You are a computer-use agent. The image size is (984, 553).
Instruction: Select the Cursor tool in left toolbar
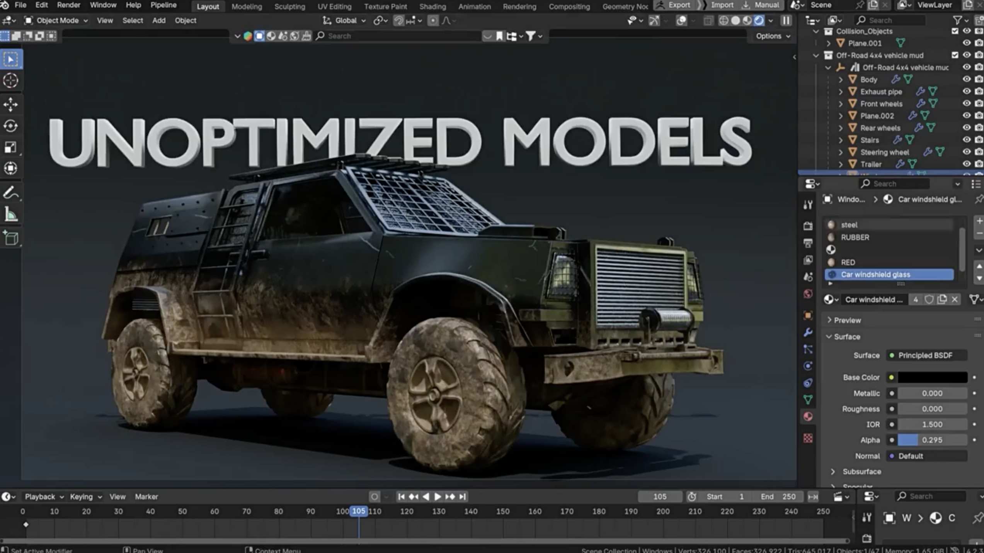10,81
